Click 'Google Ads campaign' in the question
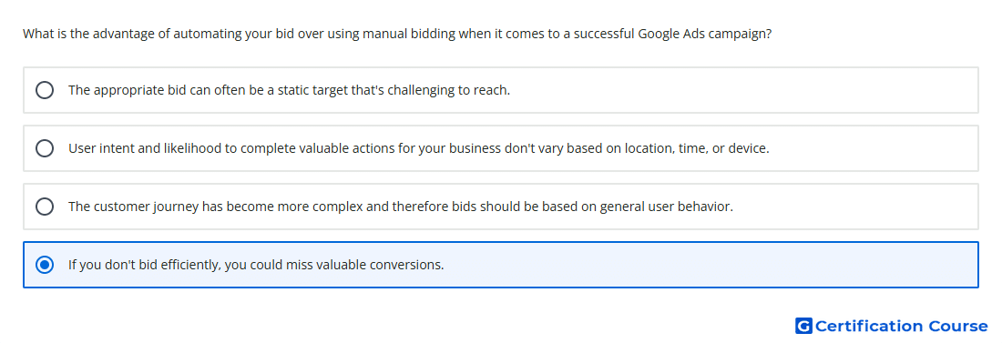The width and height of the screenshot is (1002, 343). [705, 34]
